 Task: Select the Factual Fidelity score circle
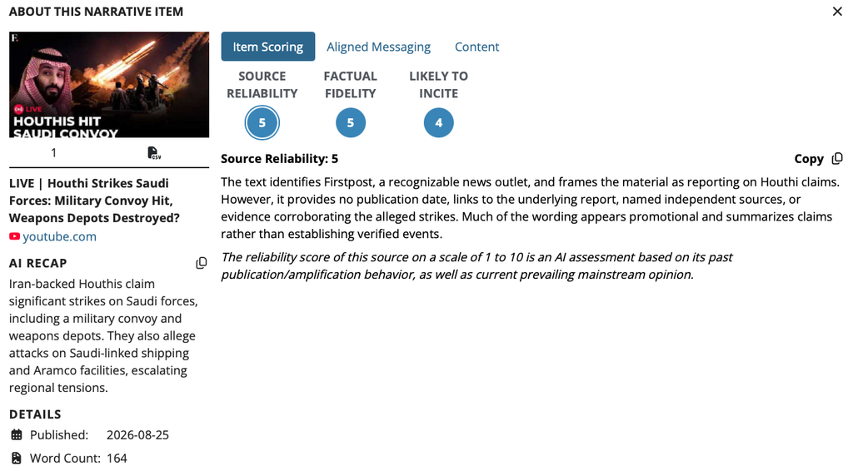pyautogui.click(x=351, y=123)
